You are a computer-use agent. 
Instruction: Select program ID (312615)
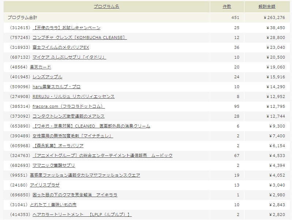[x=20, y=28]
